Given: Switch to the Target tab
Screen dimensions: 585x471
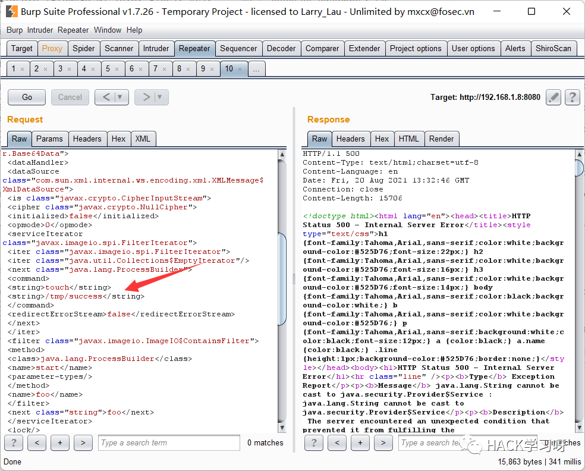Looking at the screenshot, I should click(x=22, y=49).
